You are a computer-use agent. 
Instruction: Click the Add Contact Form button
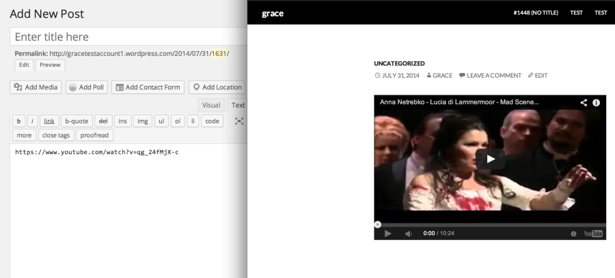[148, 87]
